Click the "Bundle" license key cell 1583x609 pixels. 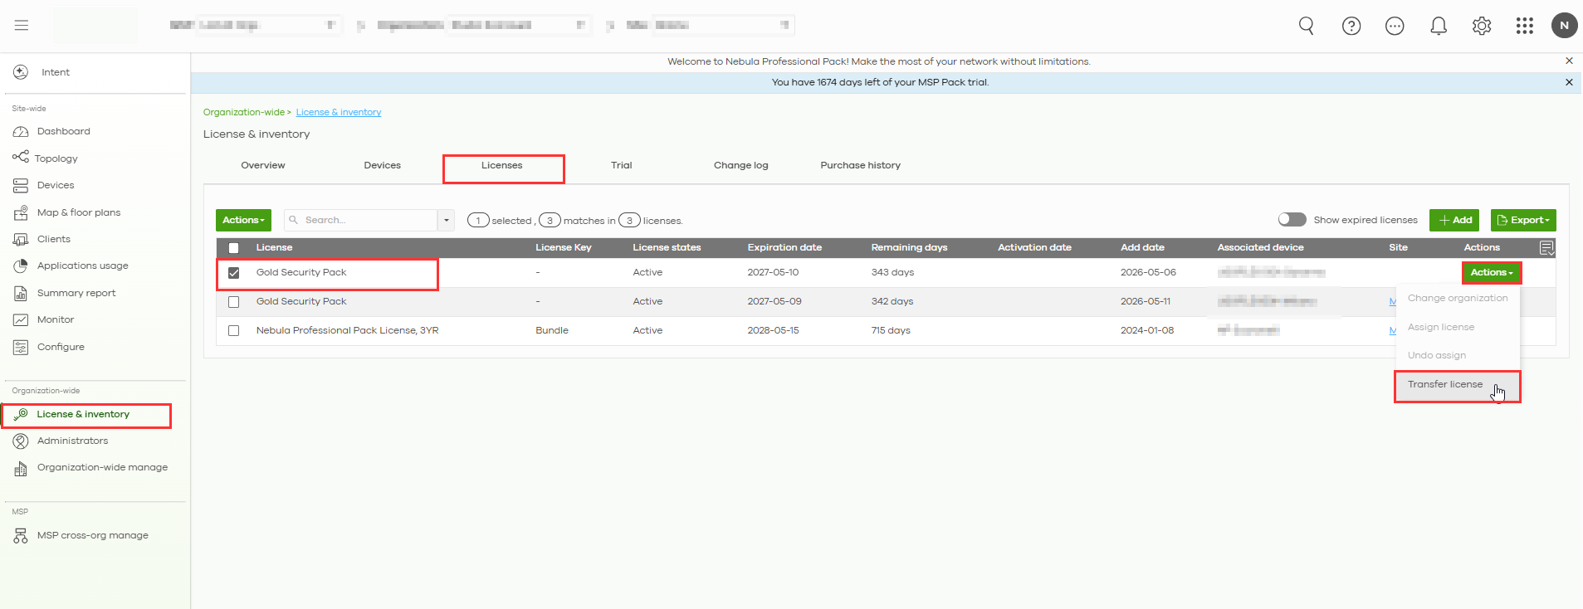[x=552, y=330]
